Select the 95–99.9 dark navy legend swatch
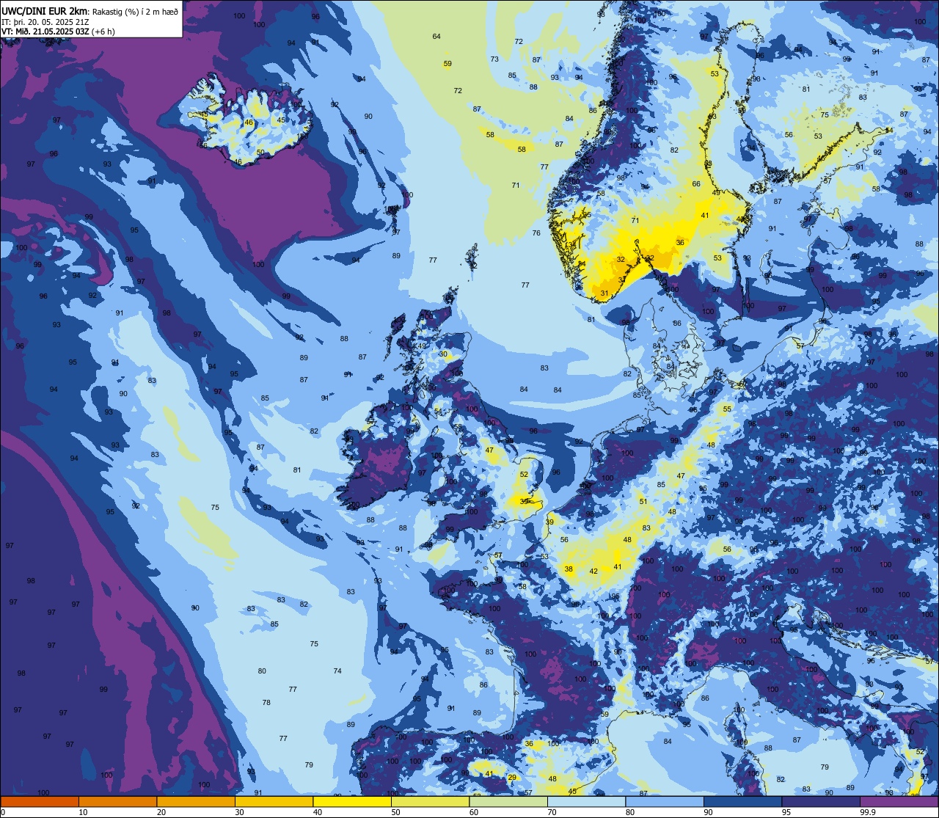939x818 pixels. 821,802
